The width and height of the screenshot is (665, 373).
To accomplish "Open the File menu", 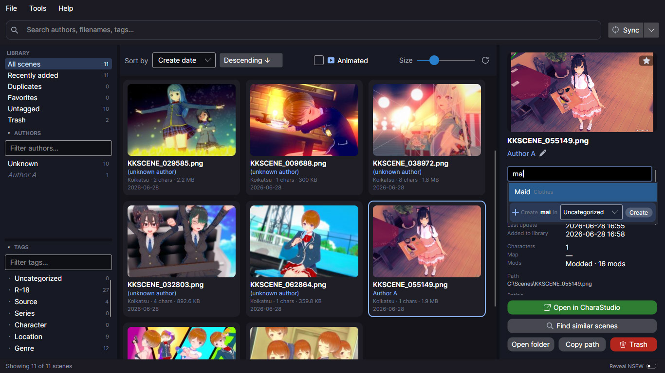I will [11, 8].
